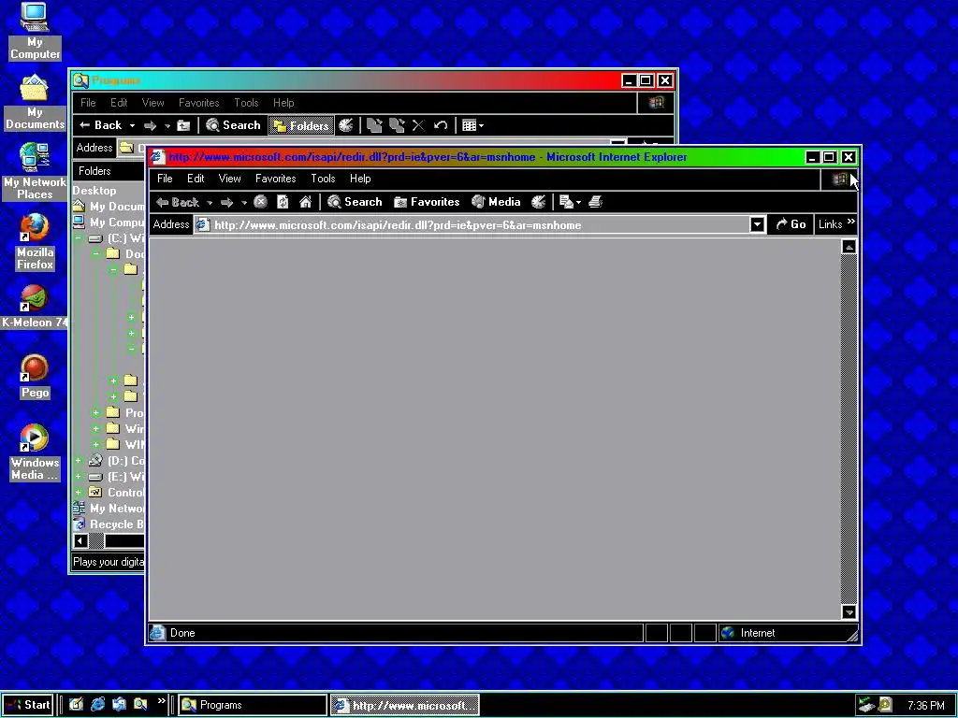Collapse the (C:) drive tree node

point(79,238)
